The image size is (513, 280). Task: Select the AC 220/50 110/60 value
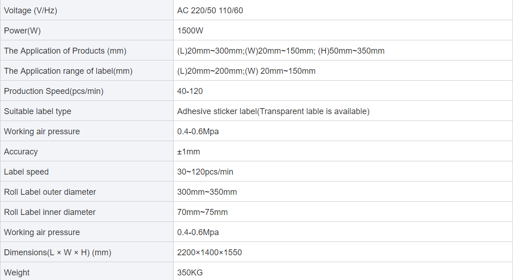(210, 11)
